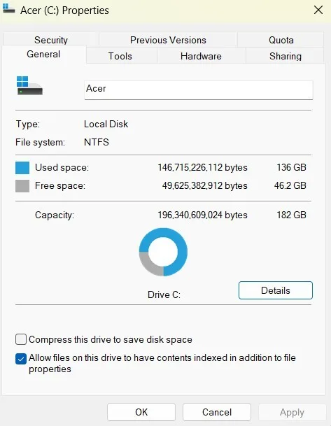Screen dimensions: 331x426
Task: Click the drive name field containing Acer
Action: 199,90
